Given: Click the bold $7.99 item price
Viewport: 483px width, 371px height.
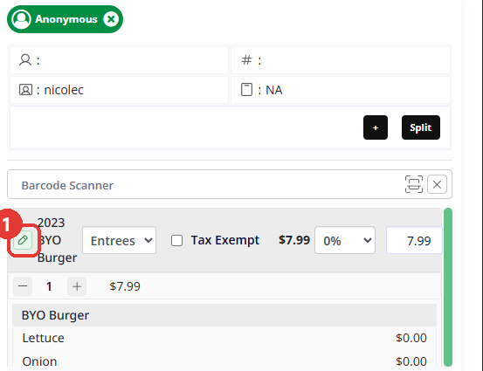Looking at the screenshot, I should point(294,240).
